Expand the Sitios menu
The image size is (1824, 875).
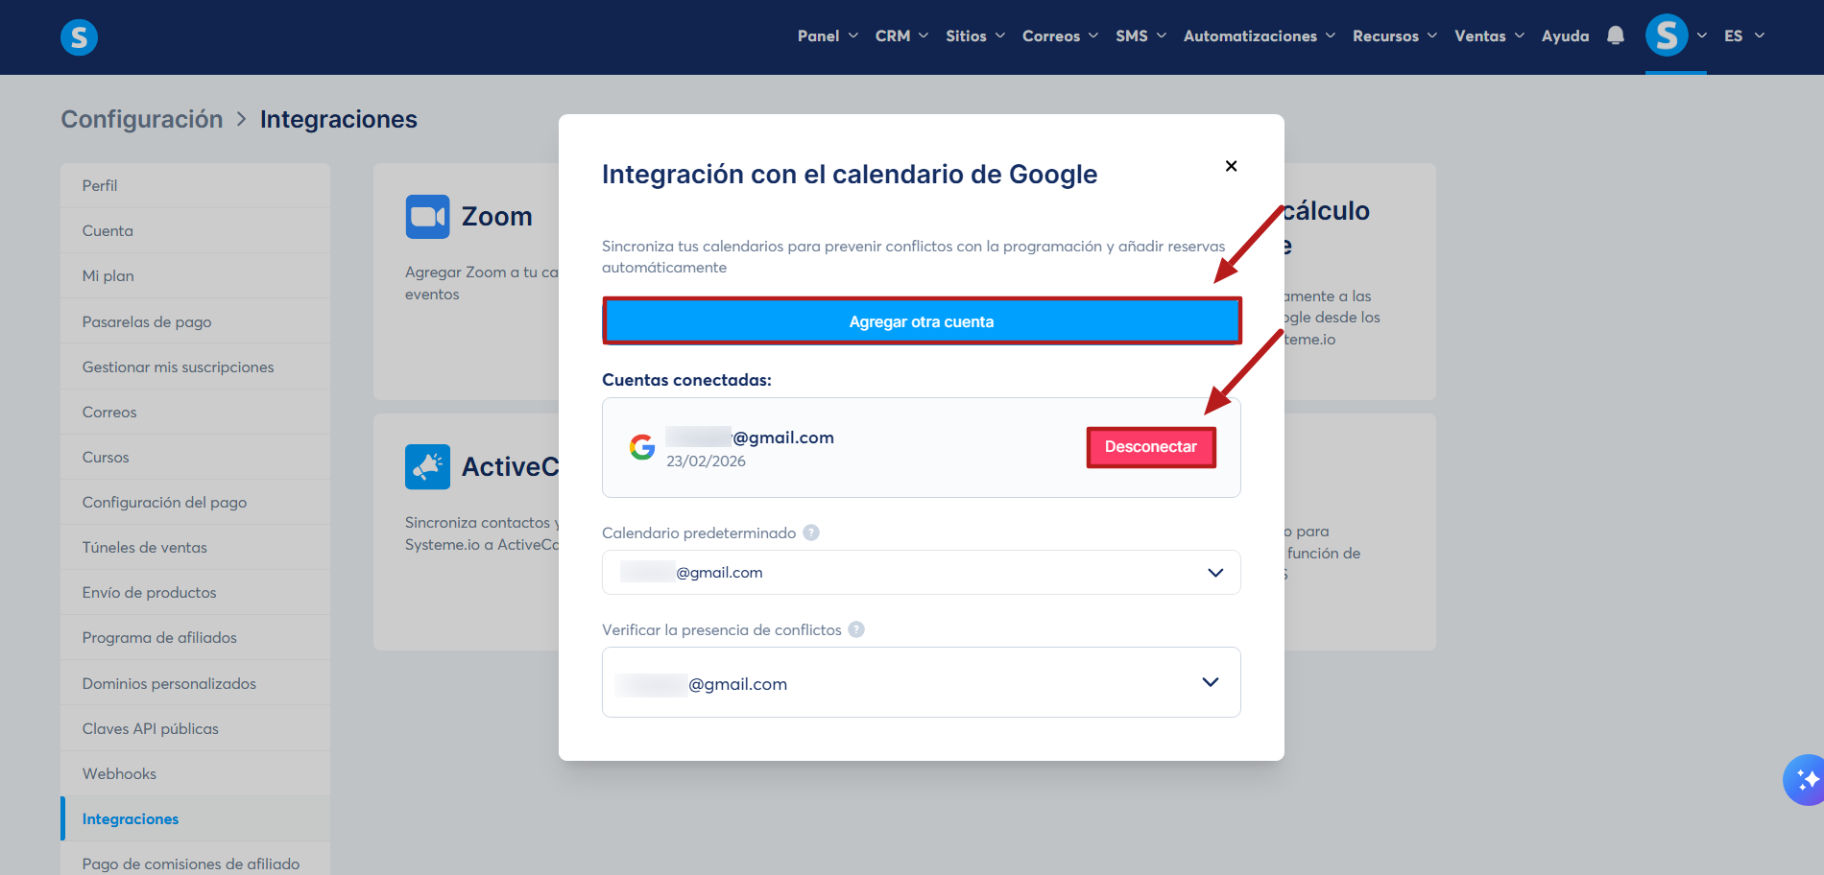[x=975, y=35]
